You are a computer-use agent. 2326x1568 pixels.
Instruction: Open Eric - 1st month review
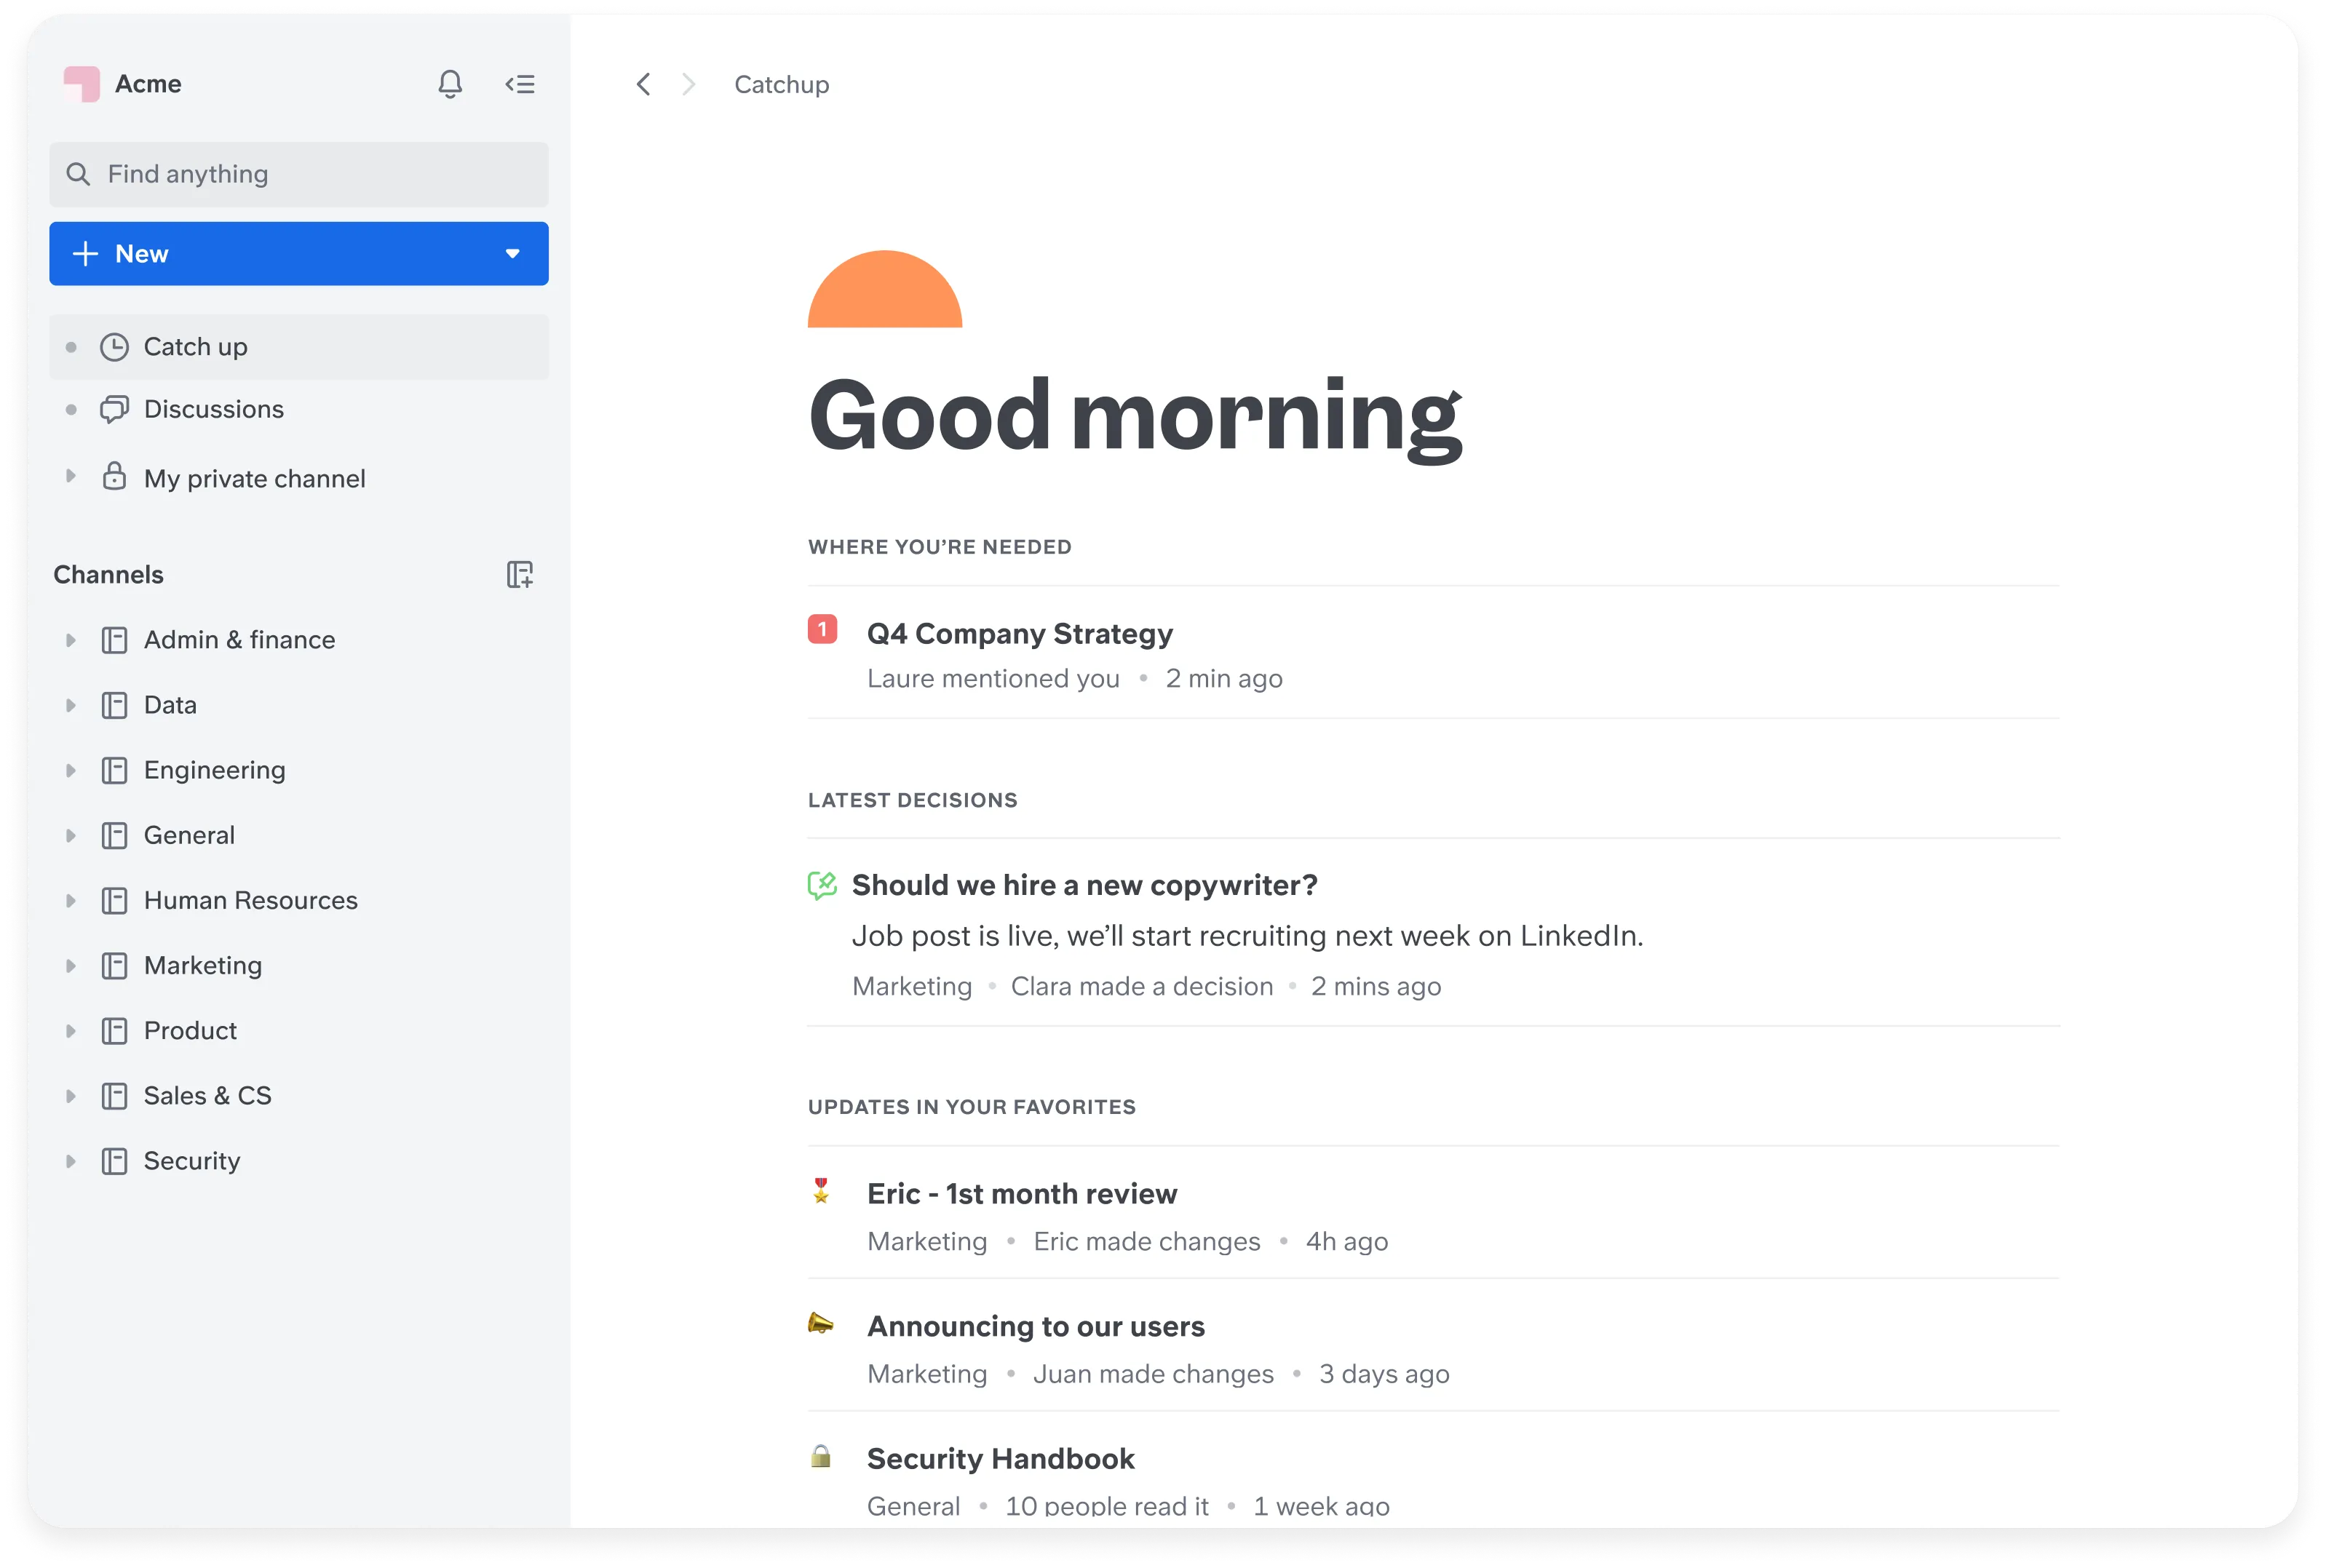[x=1021, y=1194]
